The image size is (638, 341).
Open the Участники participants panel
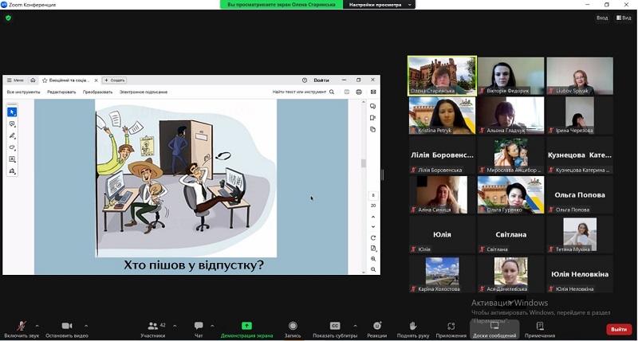click(x=153, y=327)
